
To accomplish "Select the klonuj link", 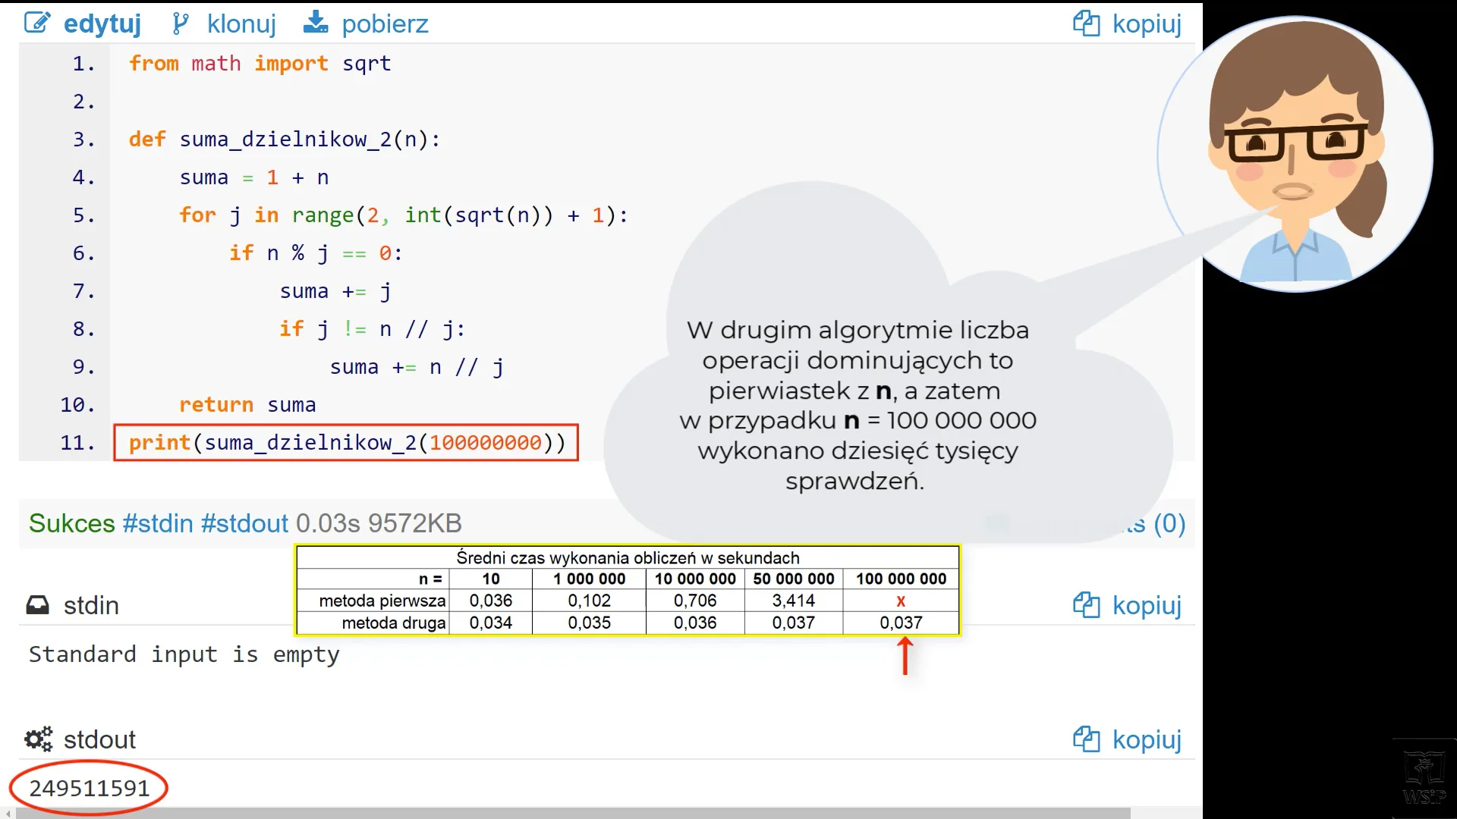I will tap(241, 24).
